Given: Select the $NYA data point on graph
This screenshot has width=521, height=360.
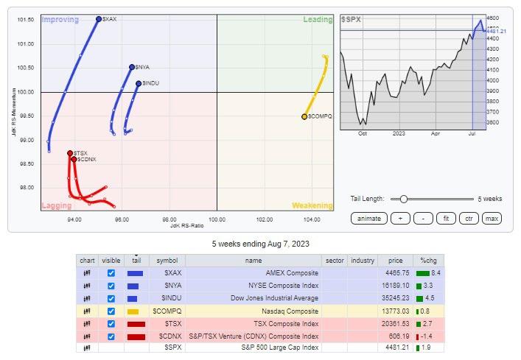Looking at the screenshot, I should (x=132, y=67).
